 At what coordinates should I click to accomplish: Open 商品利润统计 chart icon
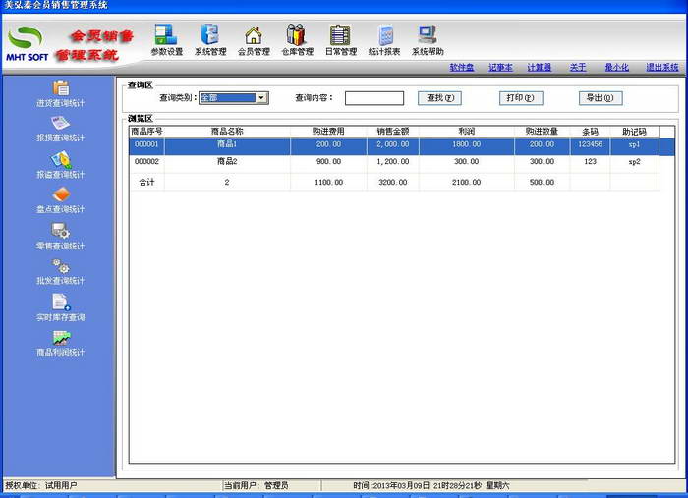61,338
